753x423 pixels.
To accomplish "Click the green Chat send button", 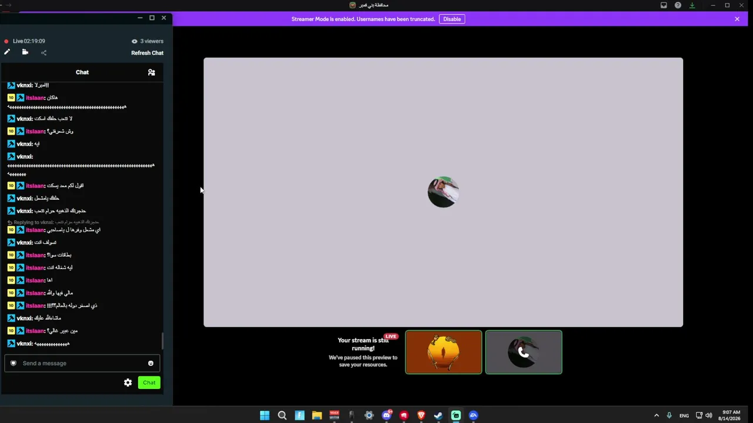I will (x=149, y=382).
